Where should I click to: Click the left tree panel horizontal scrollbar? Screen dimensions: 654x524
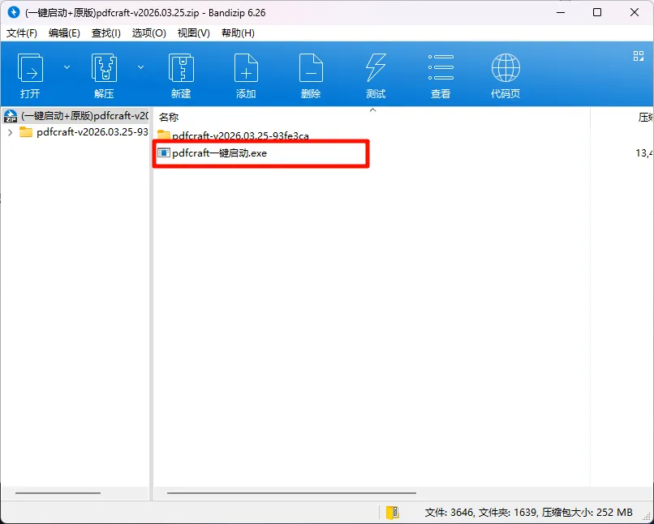(58, 492)
